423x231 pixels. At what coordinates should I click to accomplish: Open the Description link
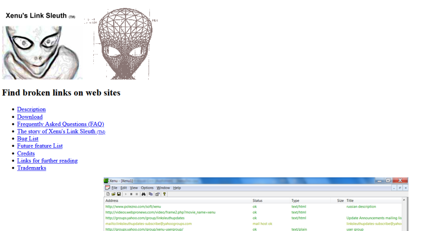(31, 109)
